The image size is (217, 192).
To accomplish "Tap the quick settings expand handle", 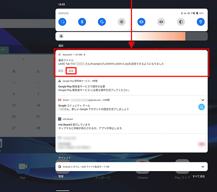I will coord(132,30).
